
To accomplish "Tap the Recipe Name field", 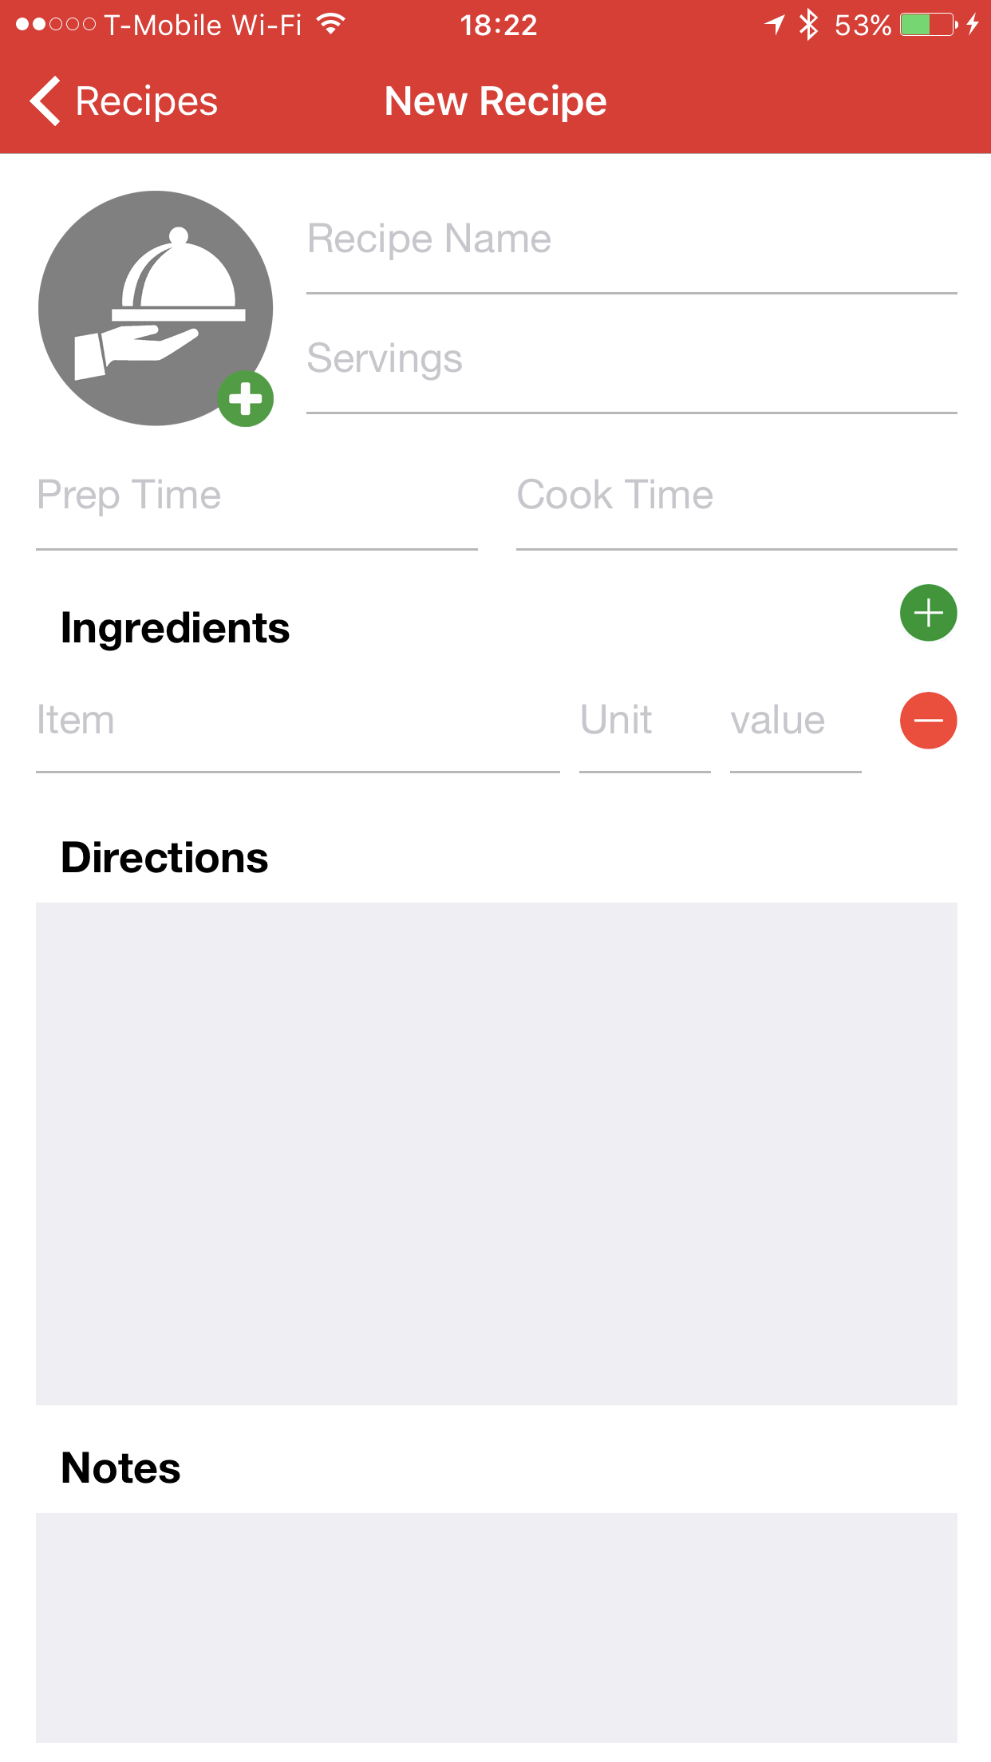I will click(630, 239).
